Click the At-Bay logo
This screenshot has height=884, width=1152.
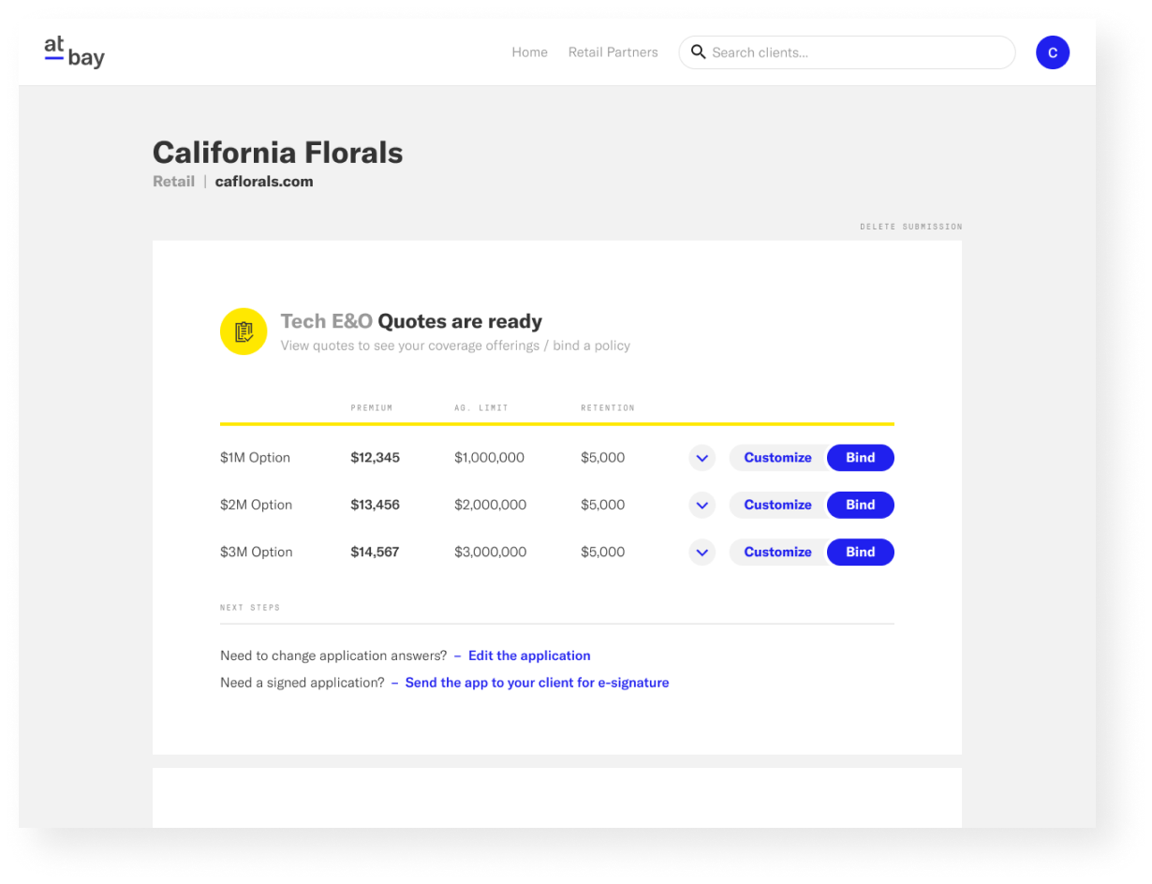[x=74, y=52]
